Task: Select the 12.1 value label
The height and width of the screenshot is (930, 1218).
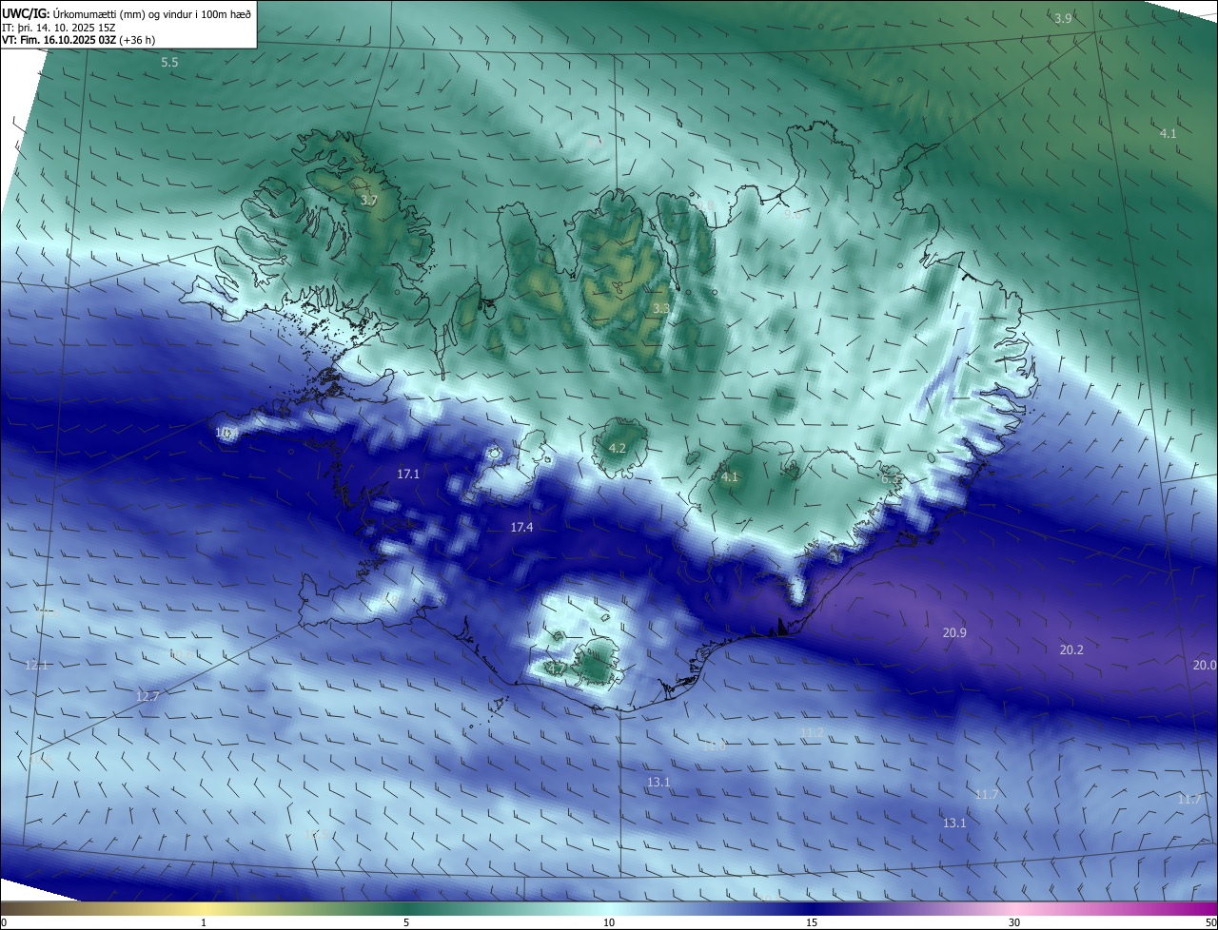Action: pos(36,665)
